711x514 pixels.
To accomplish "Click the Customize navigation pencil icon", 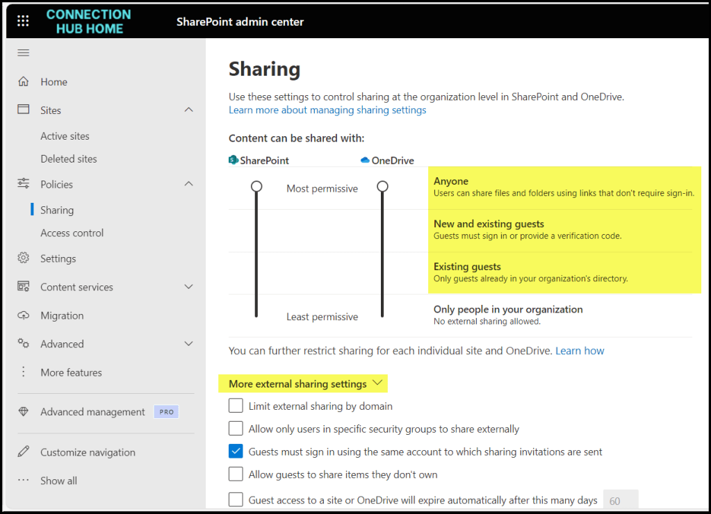I will [x=24, y=452].
